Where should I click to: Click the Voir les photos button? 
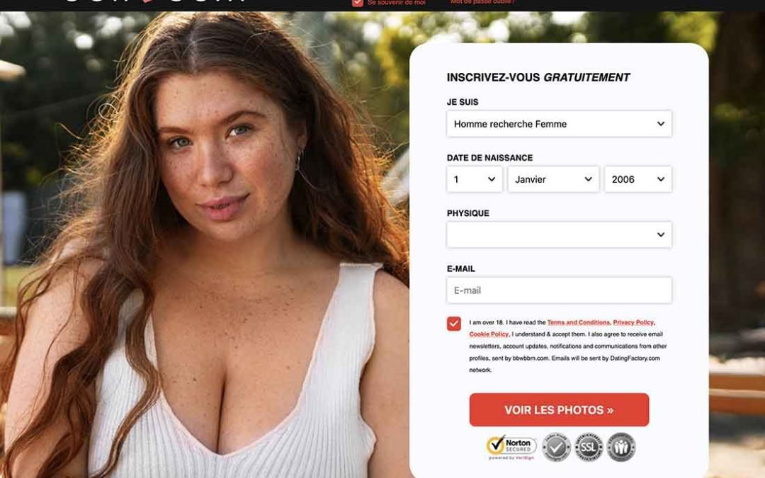[x=559, y=410]
